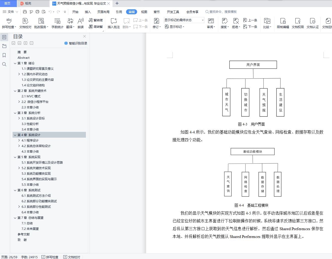The width and height of the screenshot is (332, 259).
Task: Switch to the 页面布局 ribbon tab
Action: [x=103, y=12]
